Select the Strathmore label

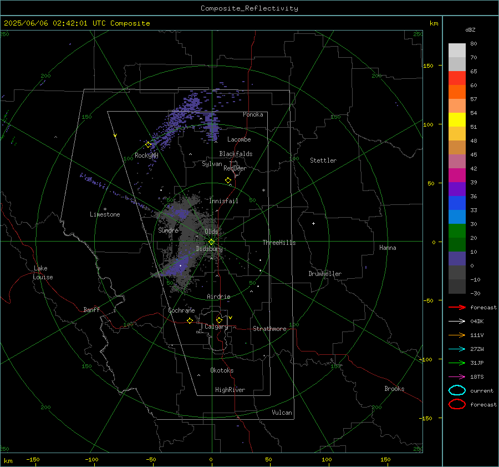click(269, 329)
